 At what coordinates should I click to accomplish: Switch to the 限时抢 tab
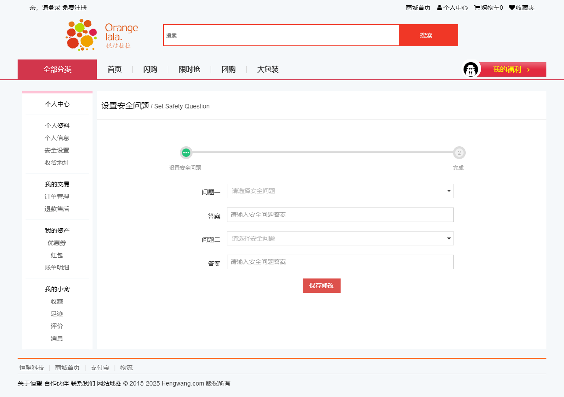point(189,70)
